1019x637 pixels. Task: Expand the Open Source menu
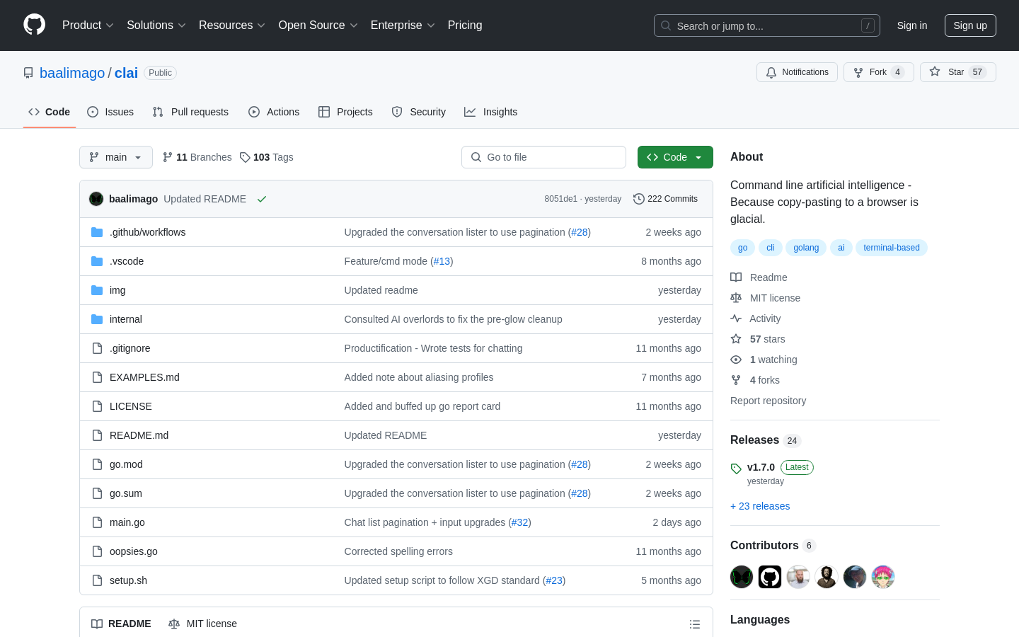point(318,25)
